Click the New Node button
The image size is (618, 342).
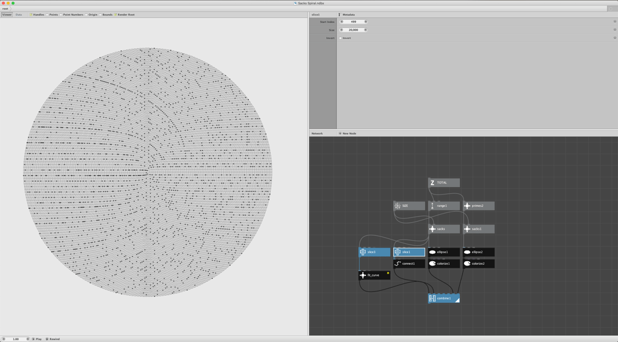click(x=347, y=133)
